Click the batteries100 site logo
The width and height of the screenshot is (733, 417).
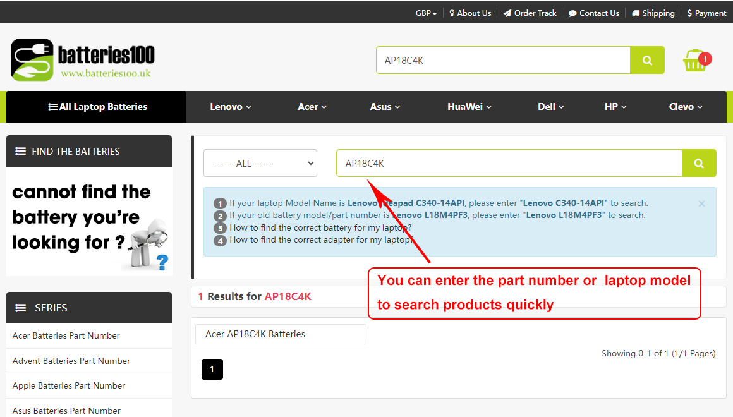pyautogui.click(x=83, y=60)
